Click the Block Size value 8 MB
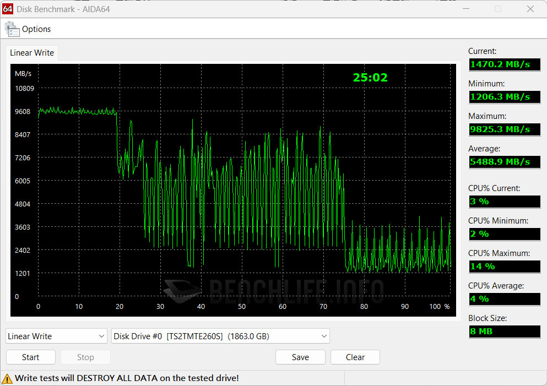547x386 pixels. (505, 331)
